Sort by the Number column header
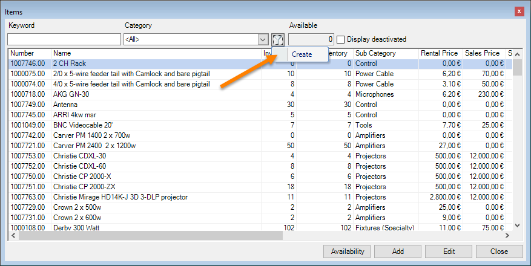Viewport: 531px width, 266px height. pos(30,53)
